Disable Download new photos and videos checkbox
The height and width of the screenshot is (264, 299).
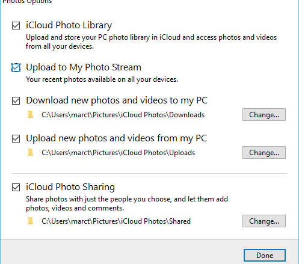(16, 100)
